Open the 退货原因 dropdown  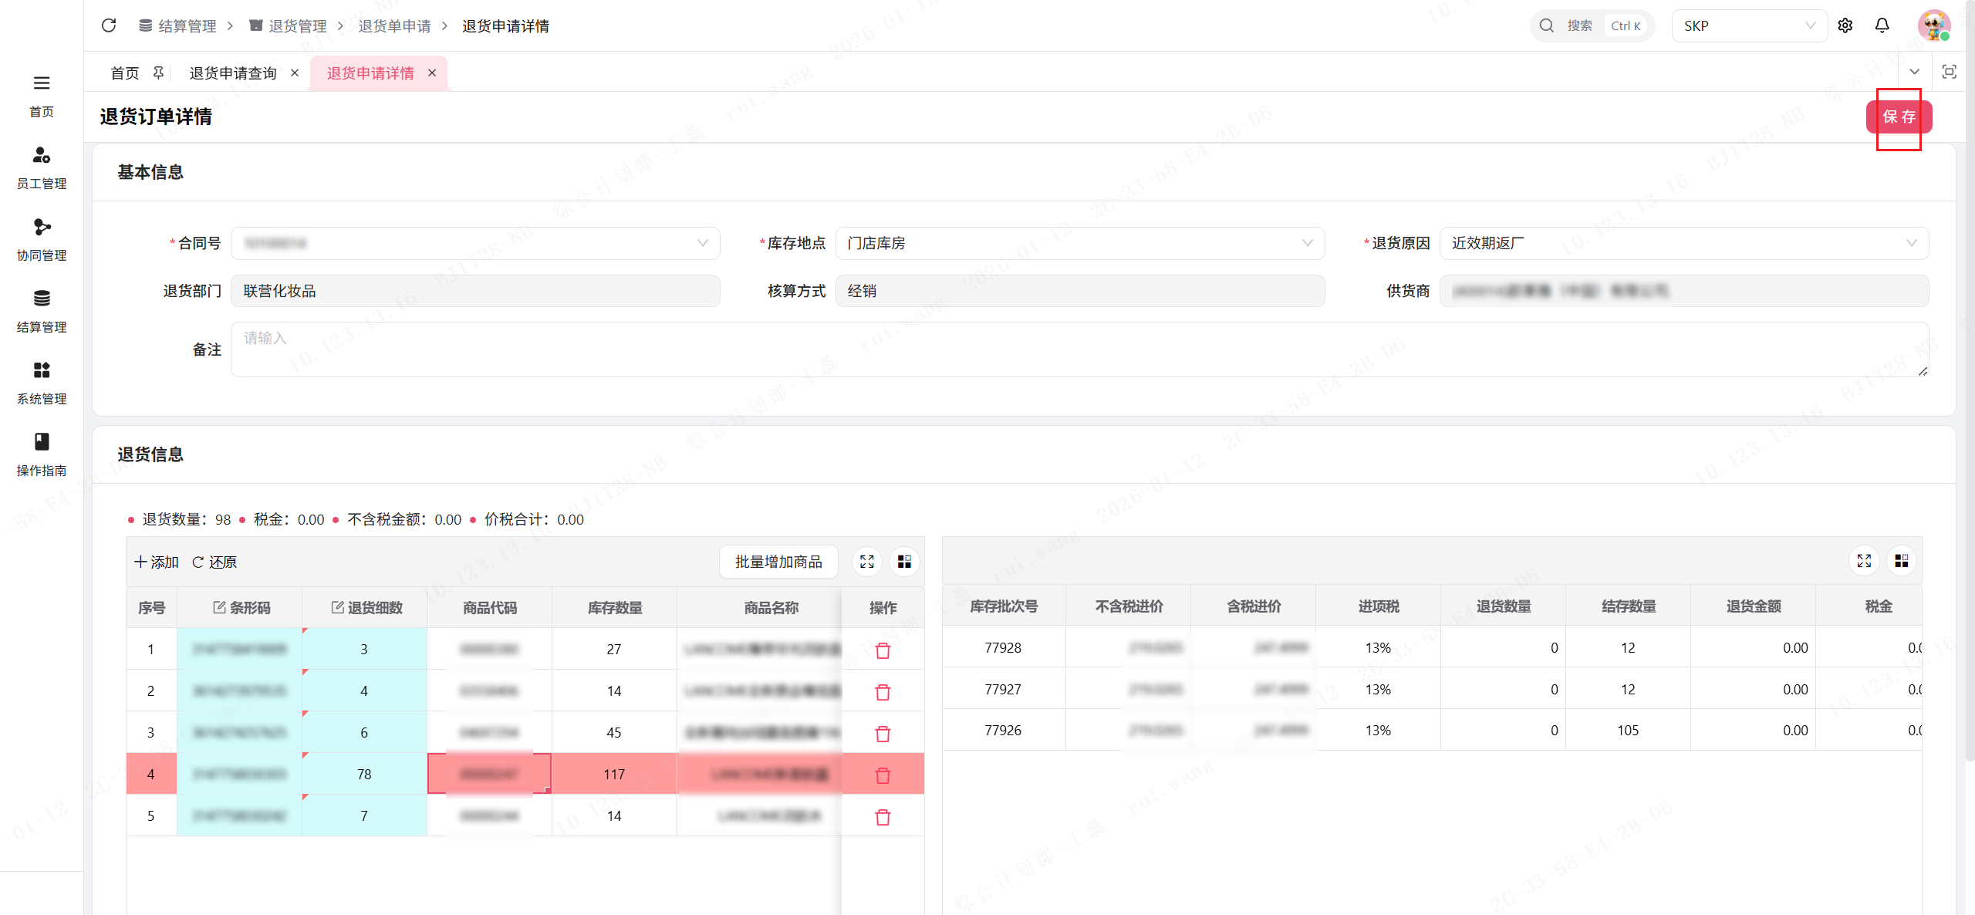(1683, 243)
